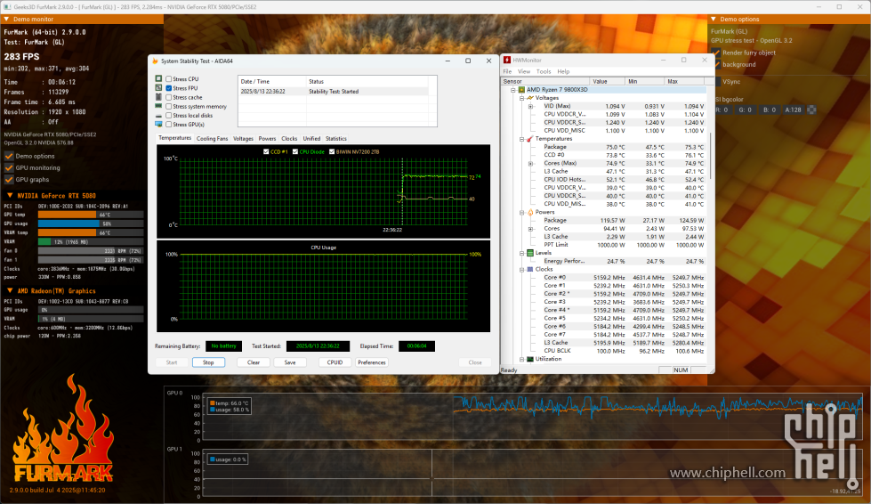Image resolution: width=871 pixels, height=504 pixels.
Task: Collapse AMD Ryzen 7 9800X3D tree node
Action: [x=513, y=89]
